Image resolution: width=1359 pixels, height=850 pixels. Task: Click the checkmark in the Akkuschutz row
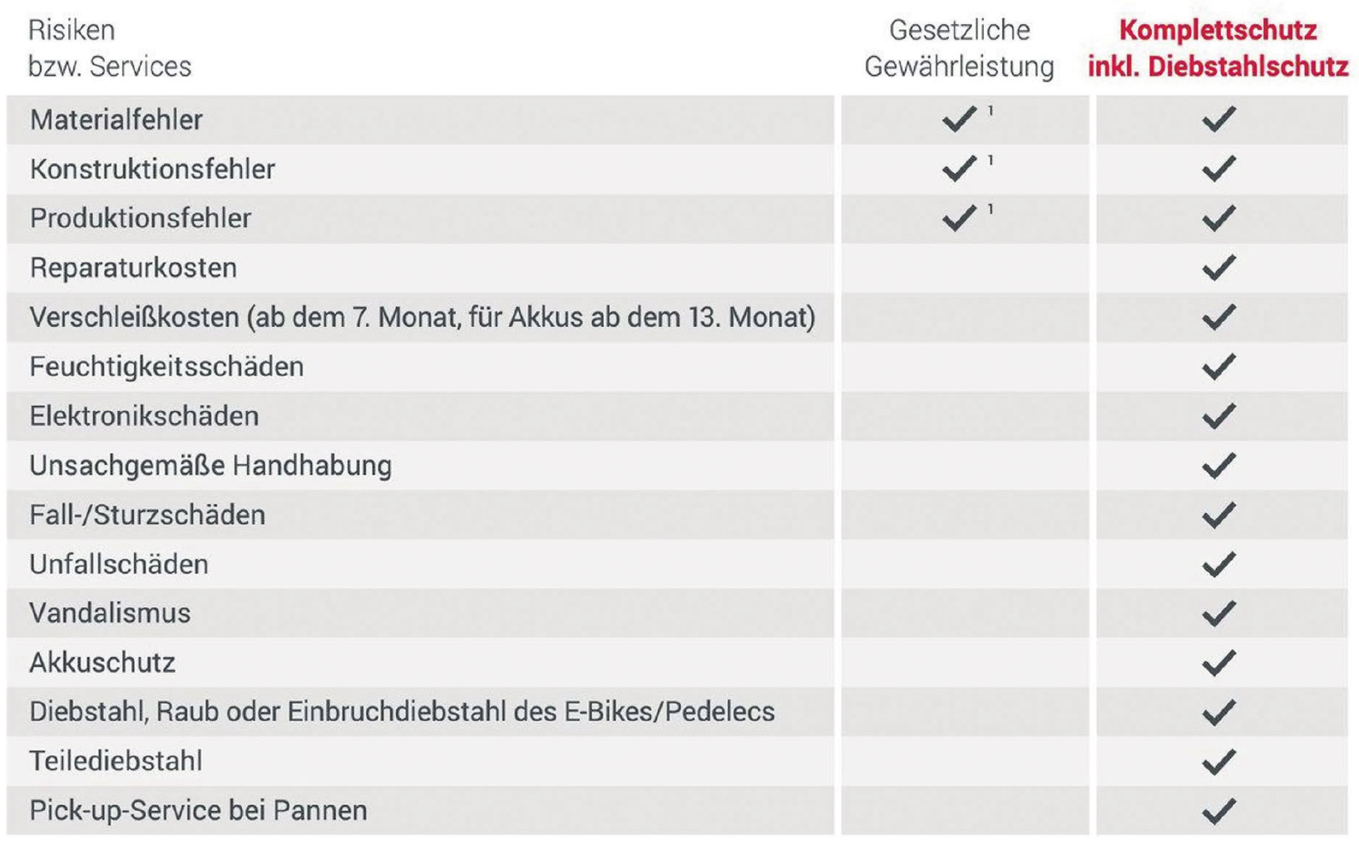pos(1218,662)
